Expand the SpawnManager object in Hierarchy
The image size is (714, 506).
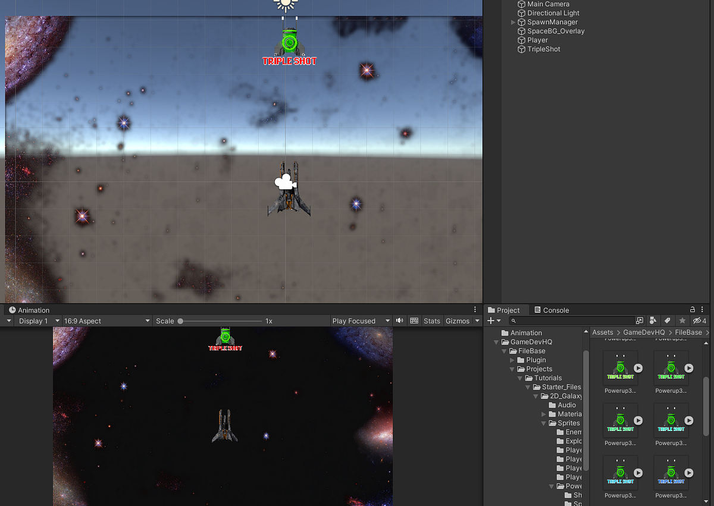(514, 22)
